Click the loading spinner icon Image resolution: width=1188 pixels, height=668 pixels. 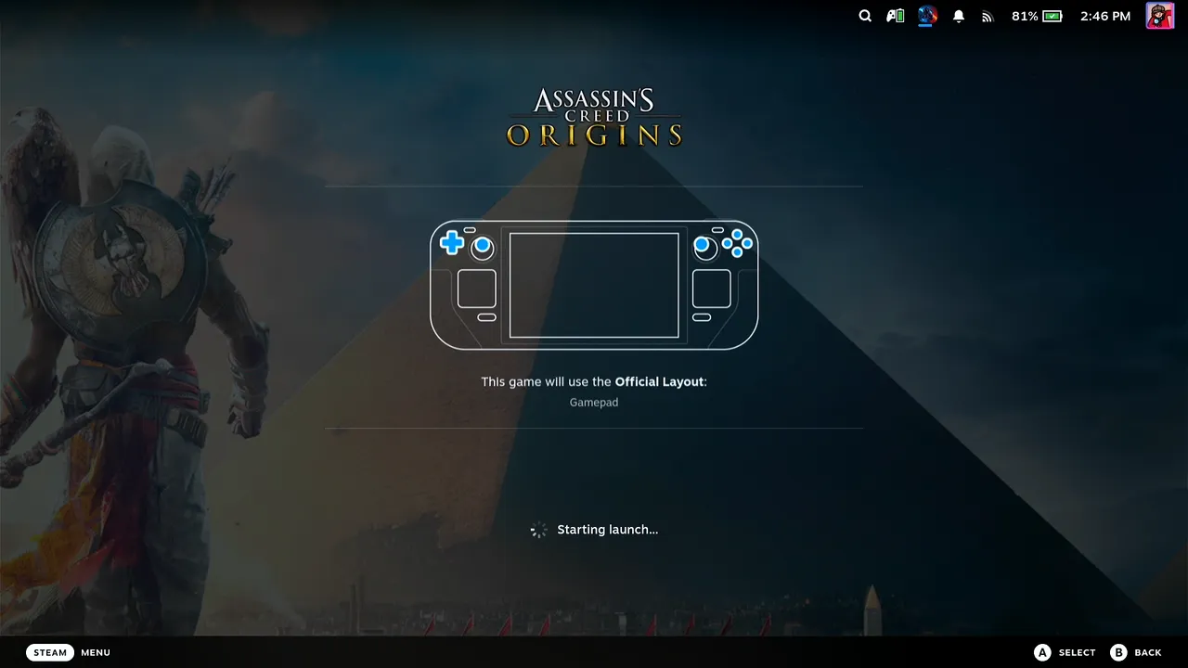pyautogui.click(x=538, y=530)
